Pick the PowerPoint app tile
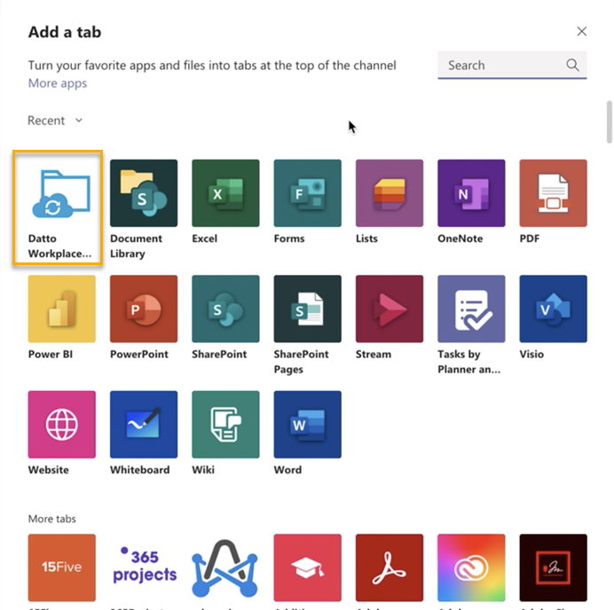This screenshot has width=614, height=610. (x=144, y=309)
